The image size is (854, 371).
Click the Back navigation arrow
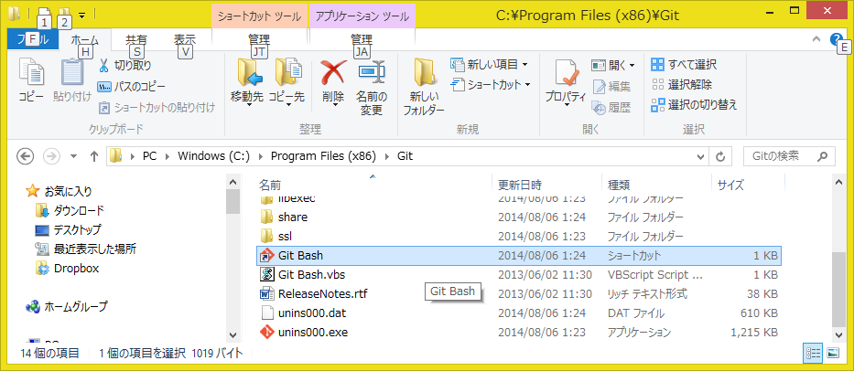(25, 156)
